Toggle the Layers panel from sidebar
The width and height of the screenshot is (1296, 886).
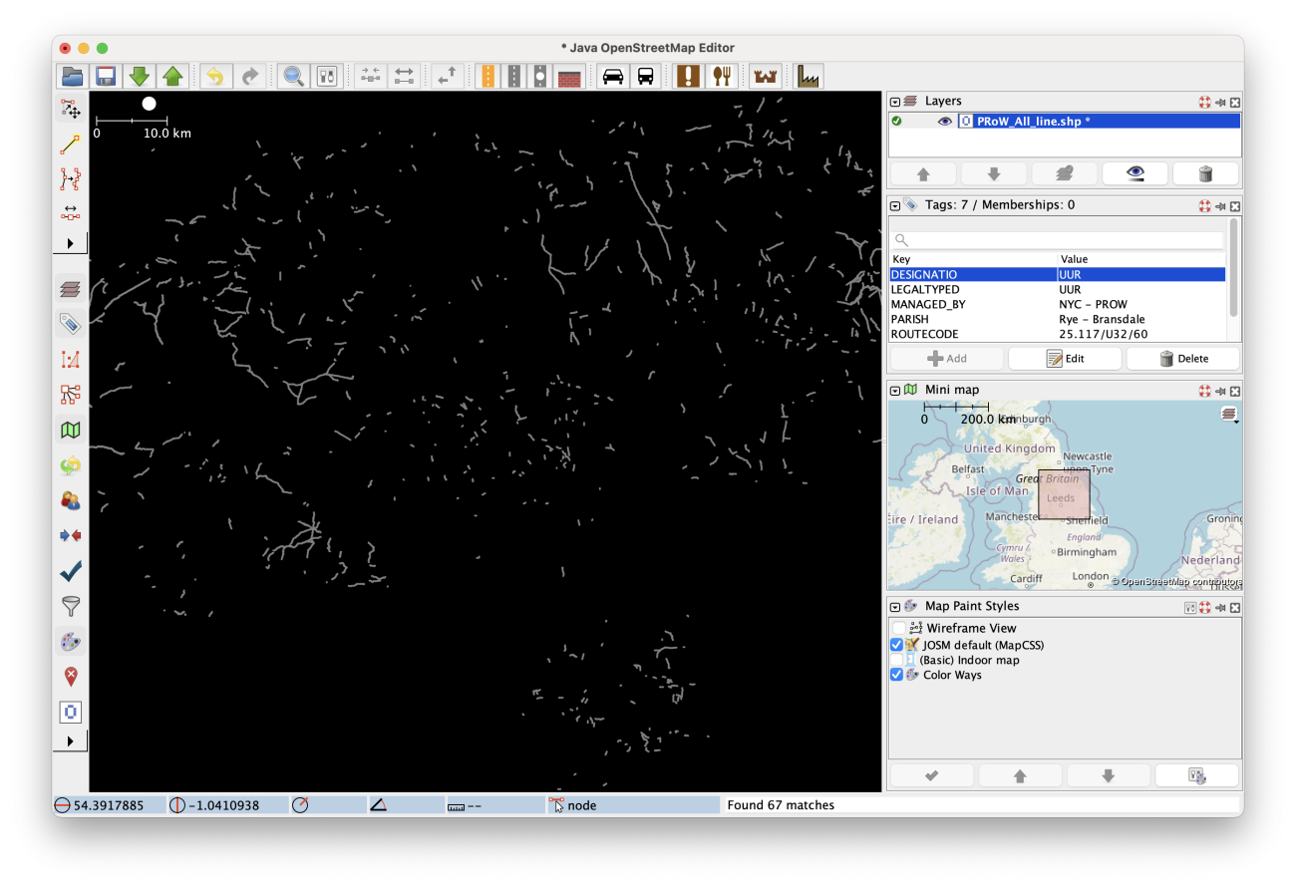pos(70,289)
